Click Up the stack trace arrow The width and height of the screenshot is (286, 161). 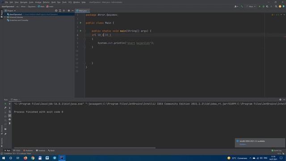click(10, 104)
